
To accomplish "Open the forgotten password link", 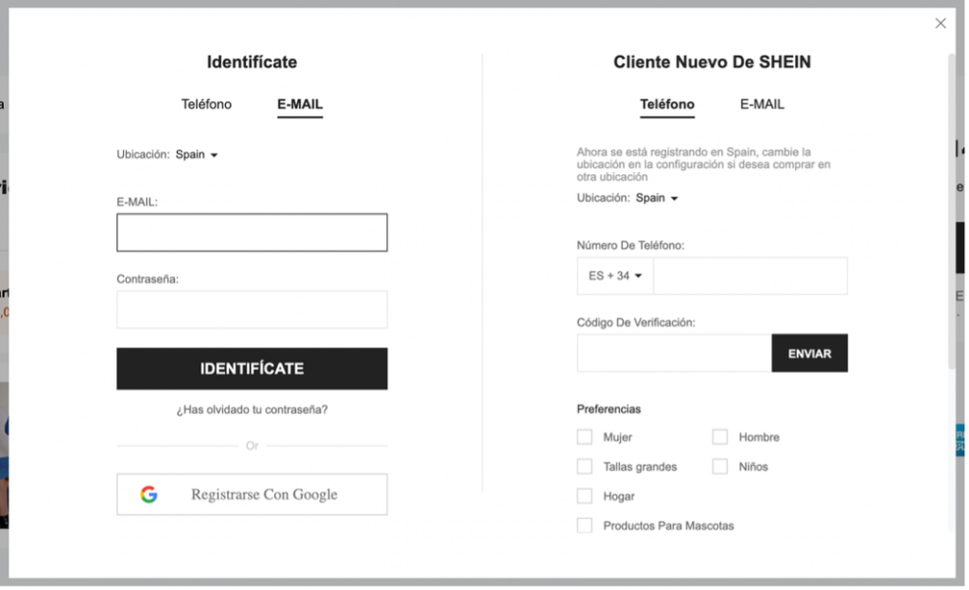I will pos(252,410).
